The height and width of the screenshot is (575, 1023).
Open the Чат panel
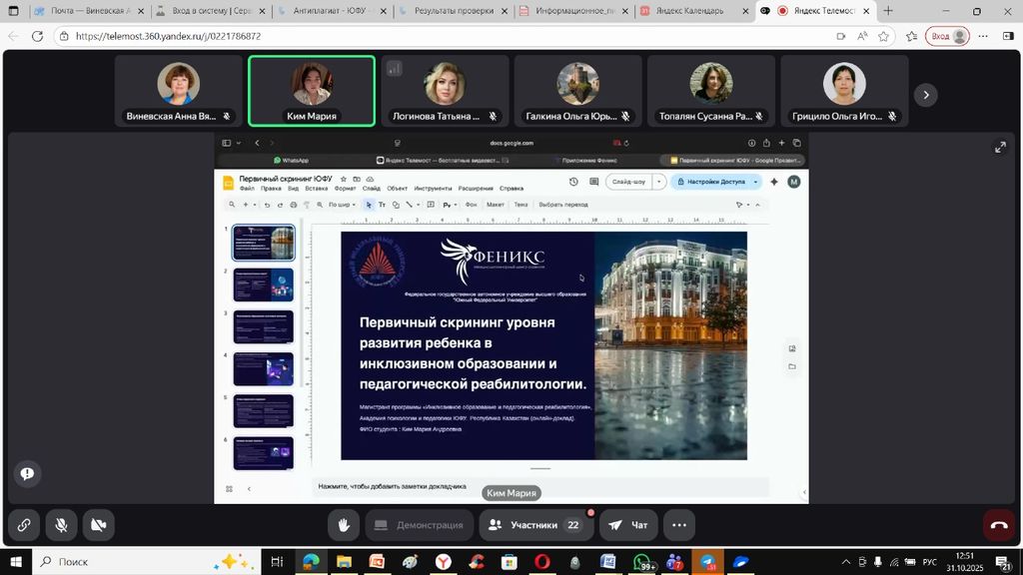pos(628,525)
